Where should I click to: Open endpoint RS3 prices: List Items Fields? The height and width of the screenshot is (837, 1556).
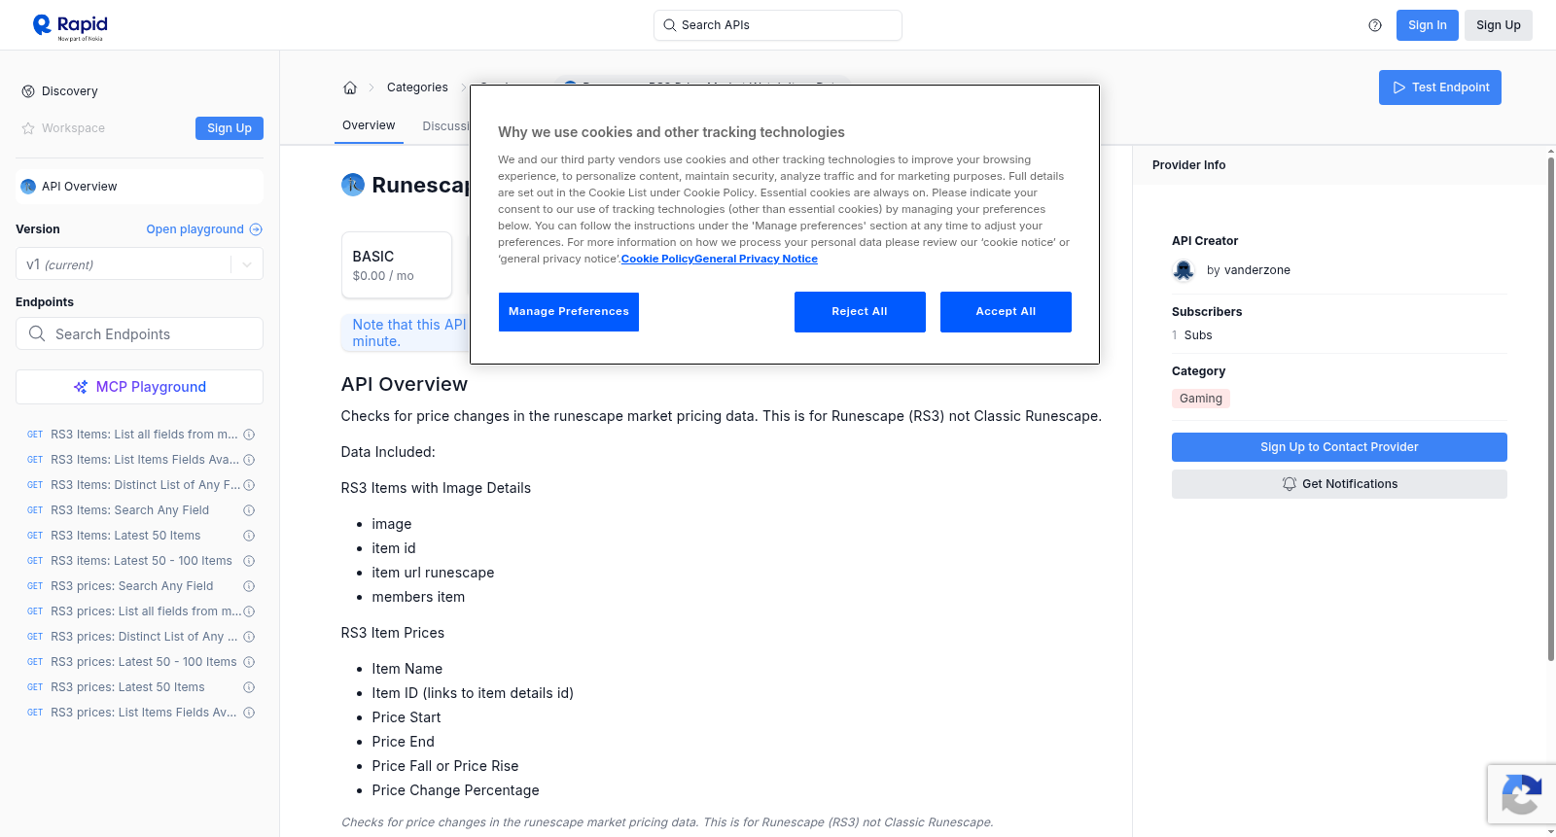coord(144,713)
